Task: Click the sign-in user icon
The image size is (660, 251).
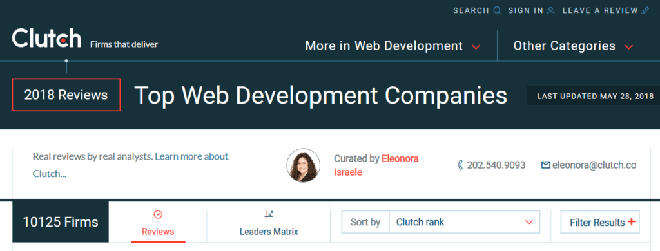Action: click(550, 11)
